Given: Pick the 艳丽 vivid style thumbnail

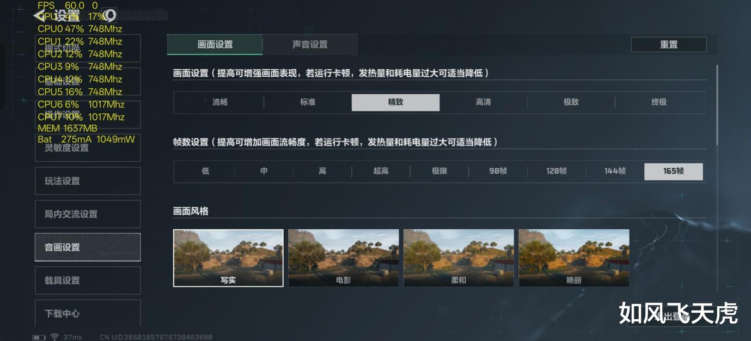Looking at the screenshot, I should click(x=573, y=258).
